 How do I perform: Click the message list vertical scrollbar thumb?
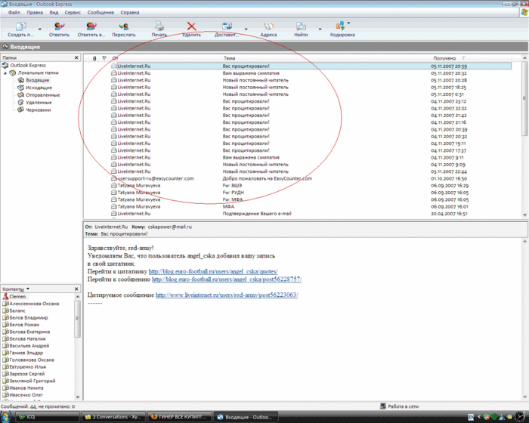(x=524, y=98)
